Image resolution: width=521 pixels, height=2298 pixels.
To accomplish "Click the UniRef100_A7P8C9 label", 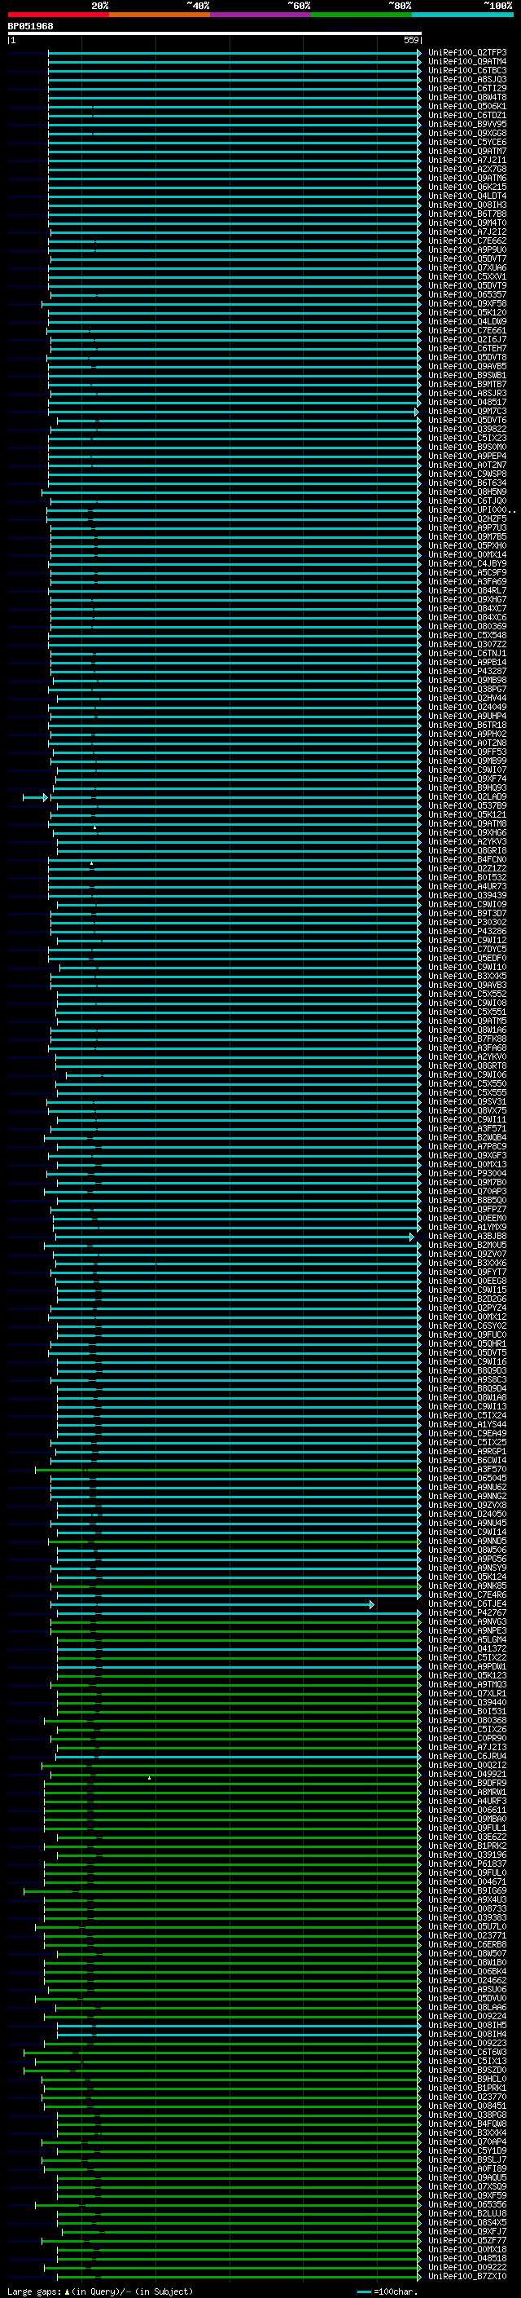I will click(x=466, y=1147).
